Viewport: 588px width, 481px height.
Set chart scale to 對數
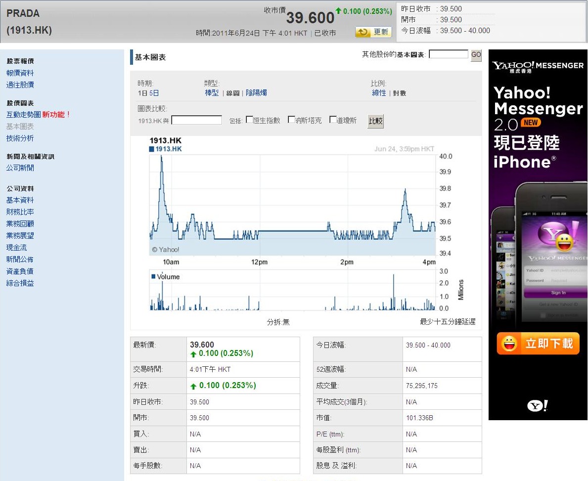click(400, 93)
